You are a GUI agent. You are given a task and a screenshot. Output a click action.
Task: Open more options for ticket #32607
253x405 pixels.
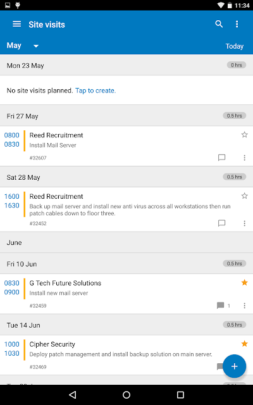[x=245, y=158]
